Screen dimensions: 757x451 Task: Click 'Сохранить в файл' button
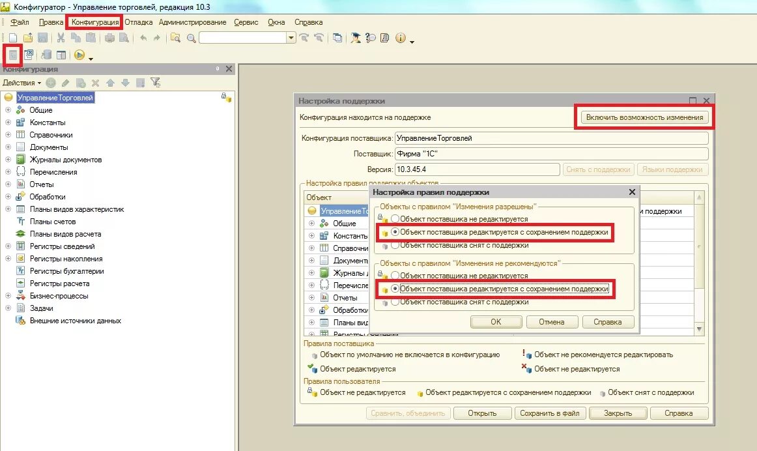pos(549,413)
